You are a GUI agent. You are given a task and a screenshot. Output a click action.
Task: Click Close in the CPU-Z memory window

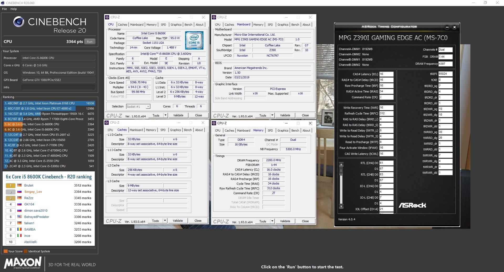pyautogui.click(x=305, y=221)
